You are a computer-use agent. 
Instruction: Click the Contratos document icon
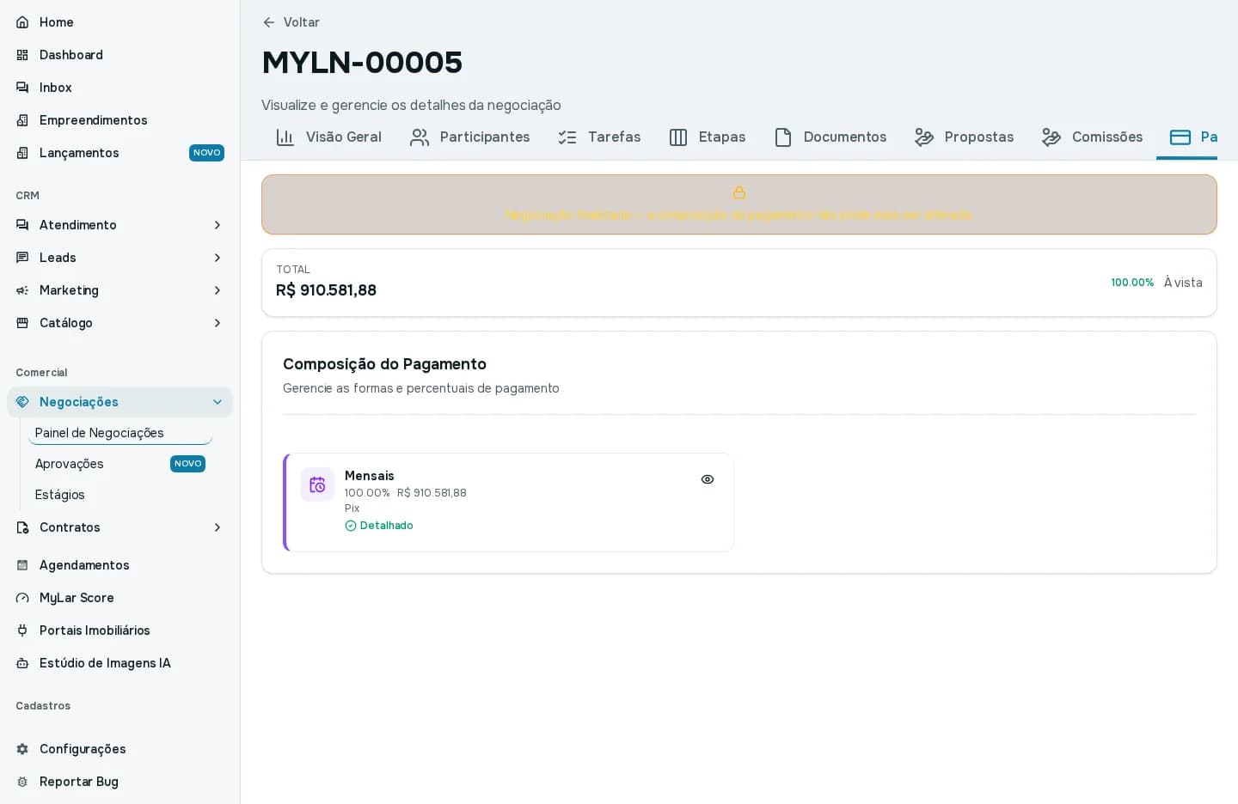(x=22, y=527)
